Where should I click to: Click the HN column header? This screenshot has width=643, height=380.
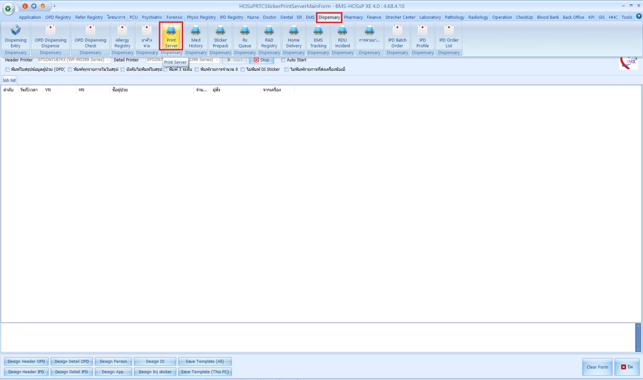[93, 90]
